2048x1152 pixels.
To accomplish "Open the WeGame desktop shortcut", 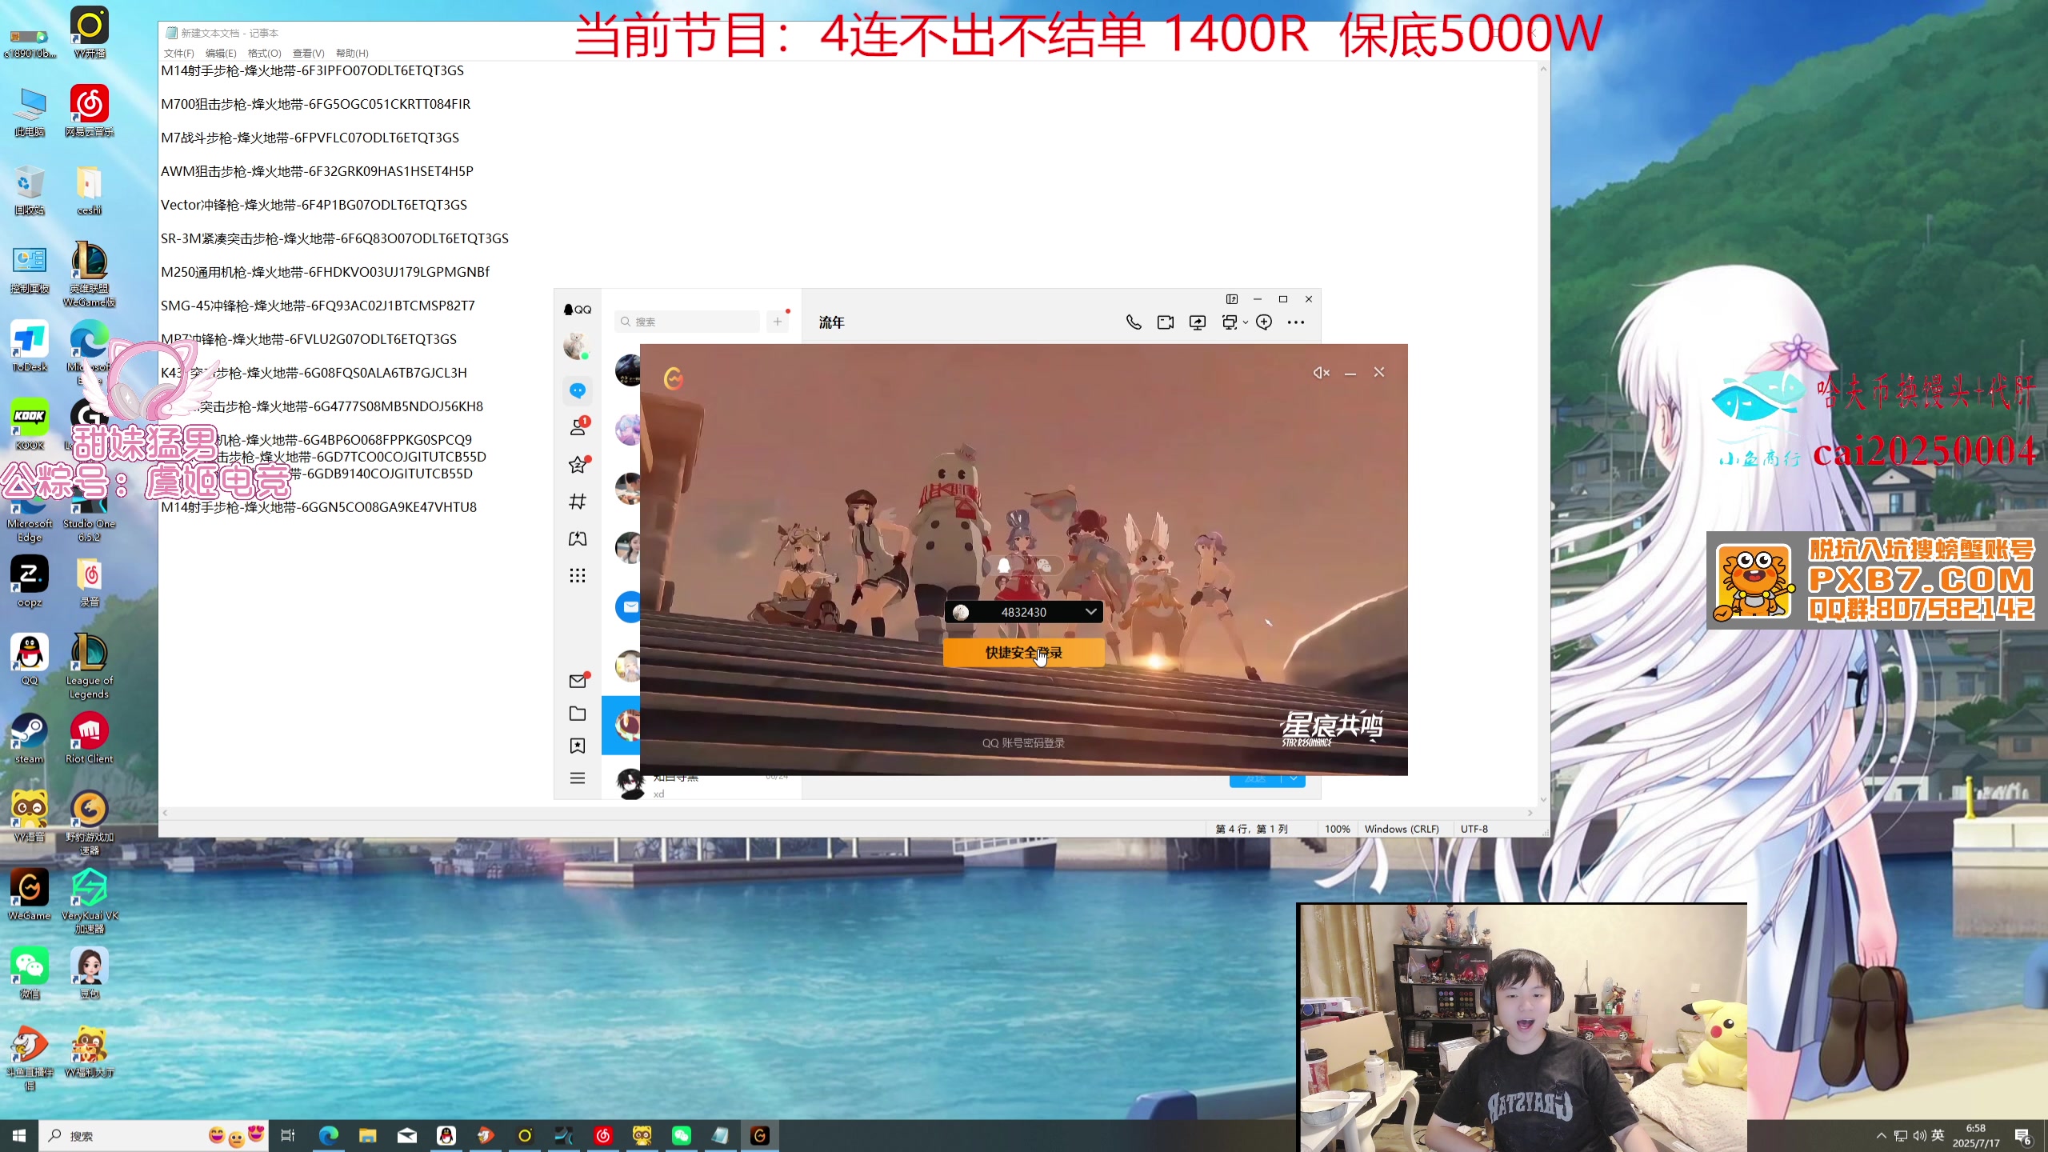I will pos(30,895).
